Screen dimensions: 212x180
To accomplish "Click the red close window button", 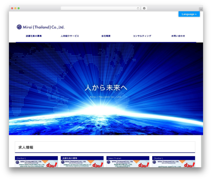I will tap(12, 8).
